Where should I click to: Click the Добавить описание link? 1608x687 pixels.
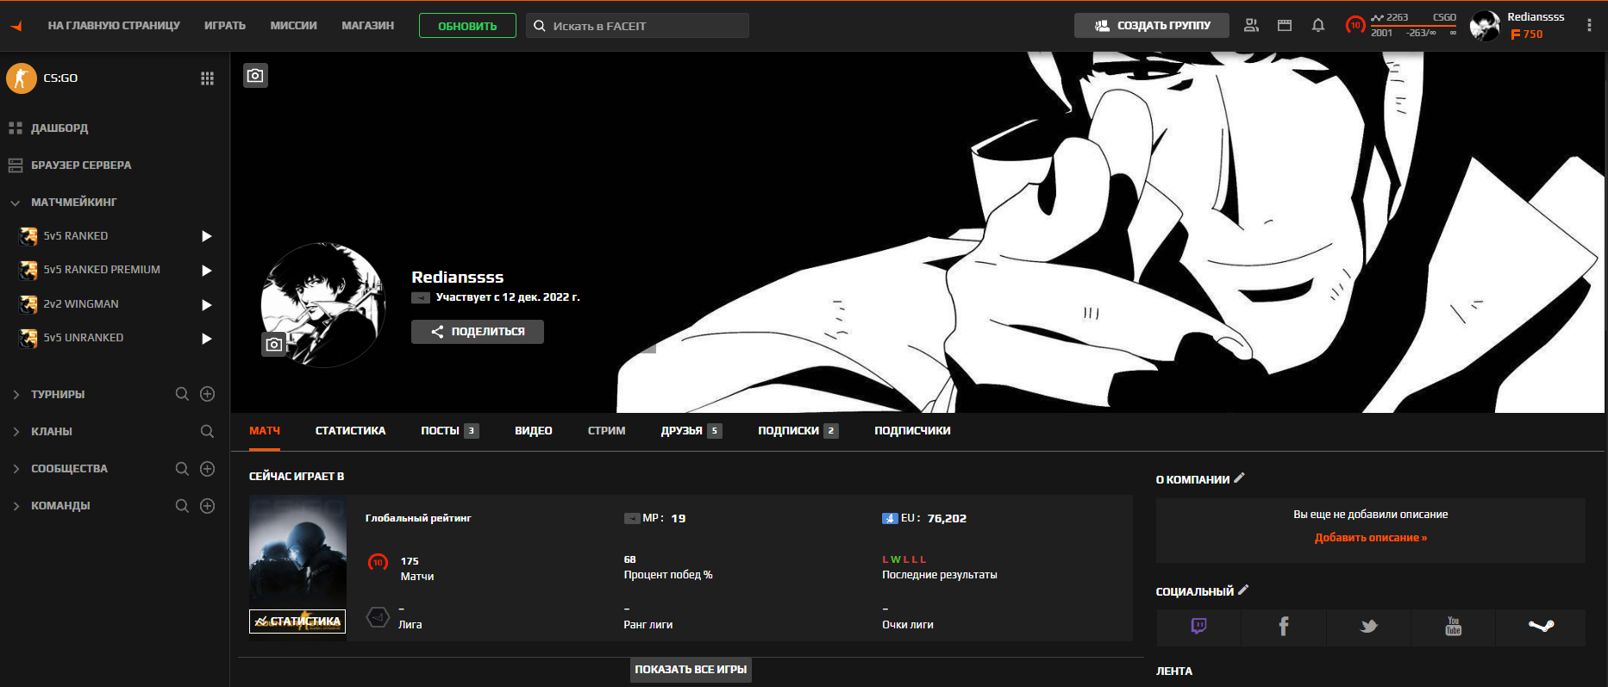click(1371, 538)
